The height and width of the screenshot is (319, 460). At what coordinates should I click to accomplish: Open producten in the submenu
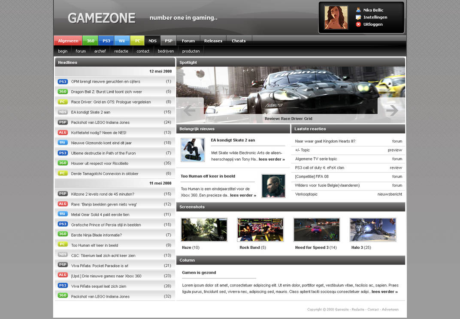[191, 51]
